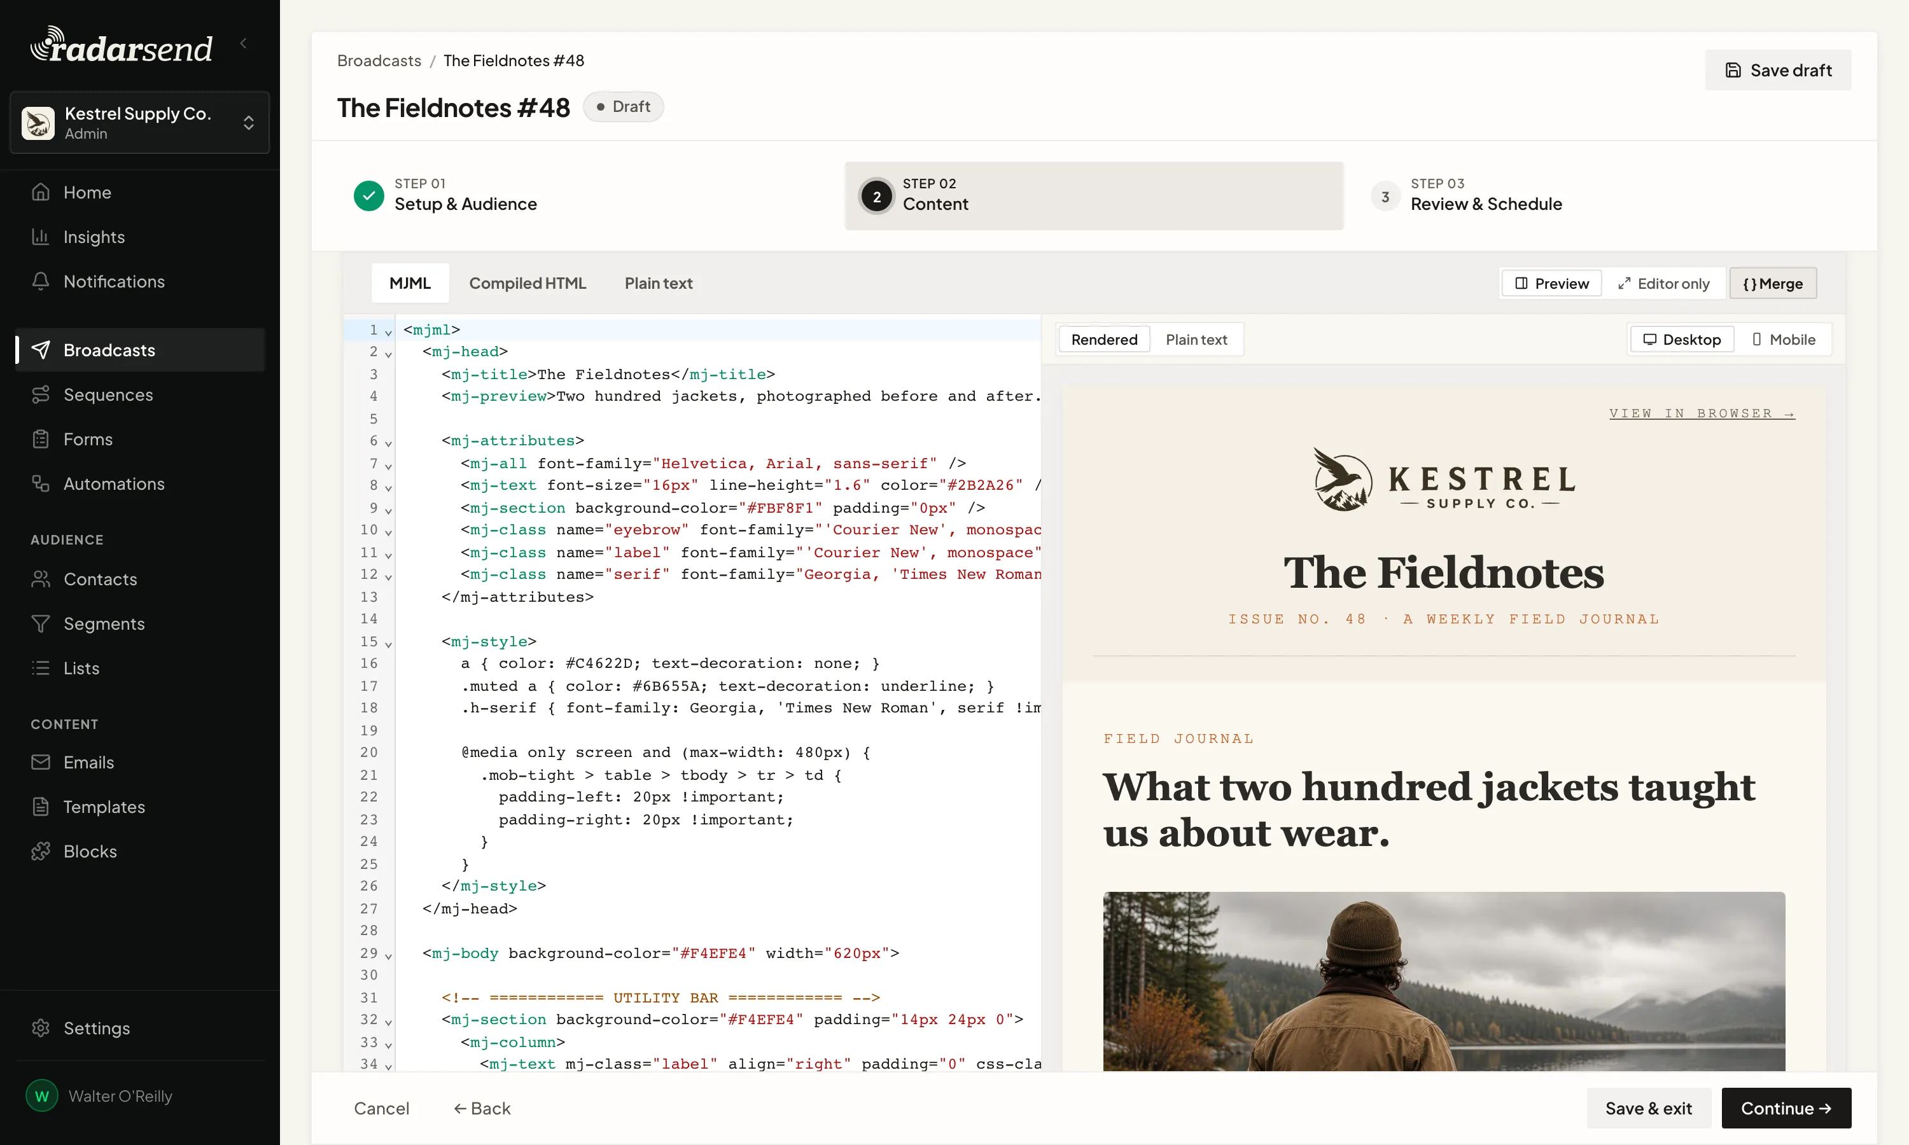Screen dimensions: 1909x1145
Task: Switch to the MJML tab
Action: click(410, 283)
